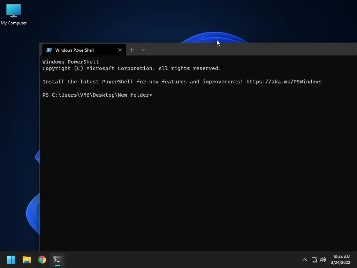The height and width of the screenshot is (268, 357).
Task: Click the PS C:\Users\VM6\Desktop\New folder> prompt
Action: (97, 95)
